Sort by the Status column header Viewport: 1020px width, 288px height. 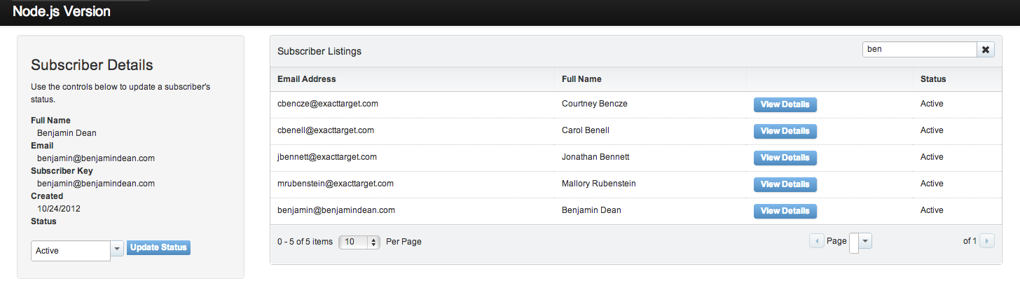coord(933,79)
